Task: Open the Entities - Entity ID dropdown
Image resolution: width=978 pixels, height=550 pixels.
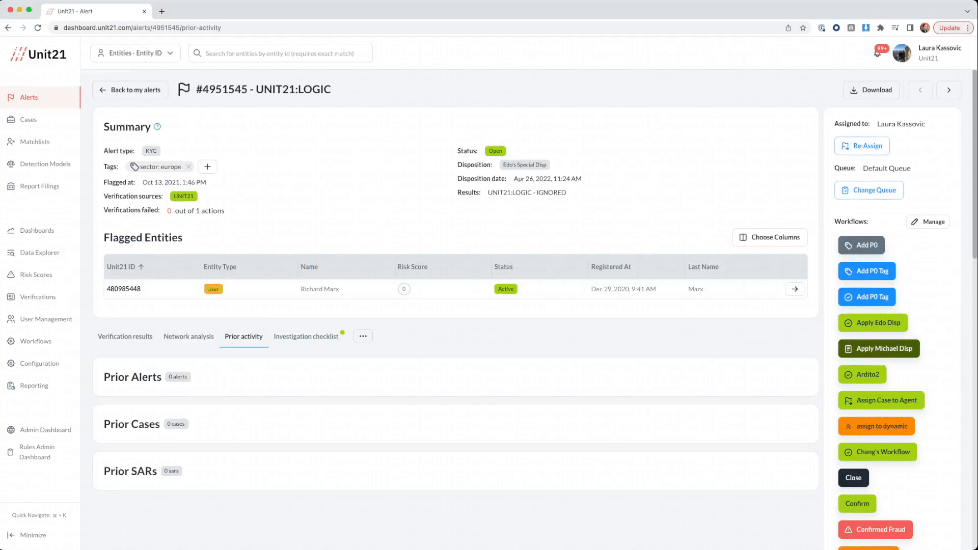Action: click(135, 53)
